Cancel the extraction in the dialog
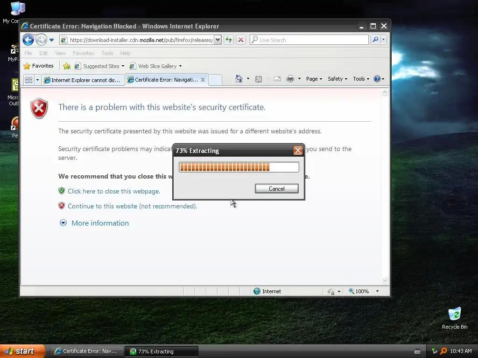Viewport: 478px width, 358px height. coord(276,188)
